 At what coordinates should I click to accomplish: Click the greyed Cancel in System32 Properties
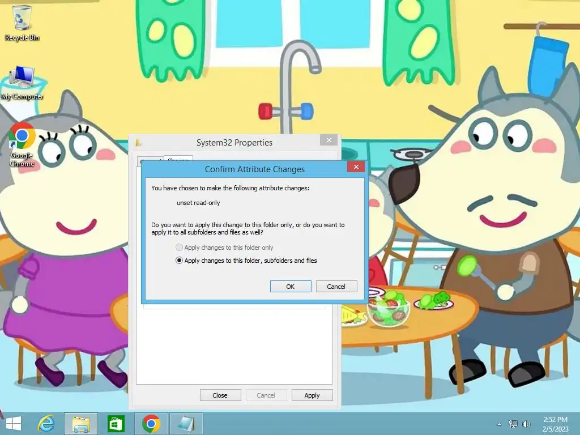pos(266,395)
